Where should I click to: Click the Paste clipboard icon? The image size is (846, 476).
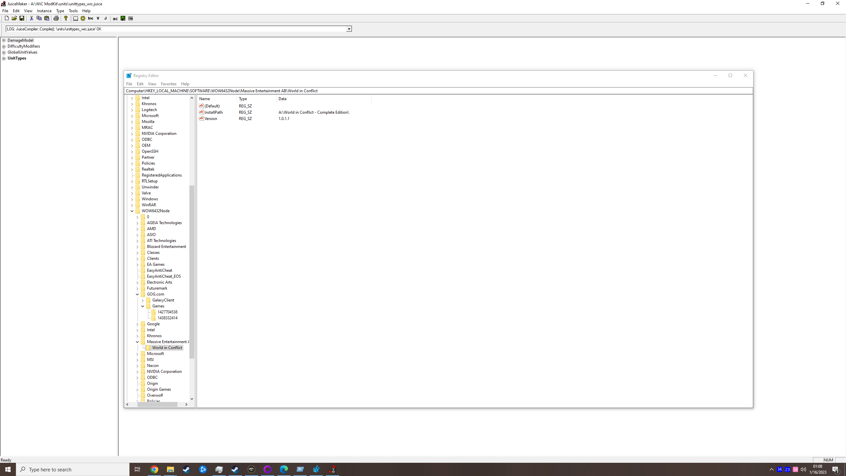(x=47, y=18)
